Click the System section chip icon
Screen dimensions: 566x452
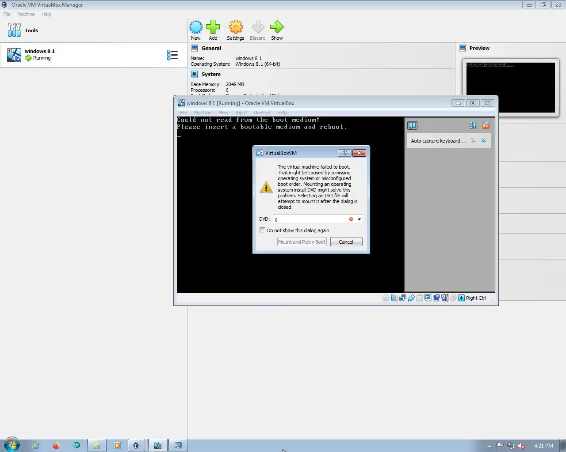[x=194, y=74]
